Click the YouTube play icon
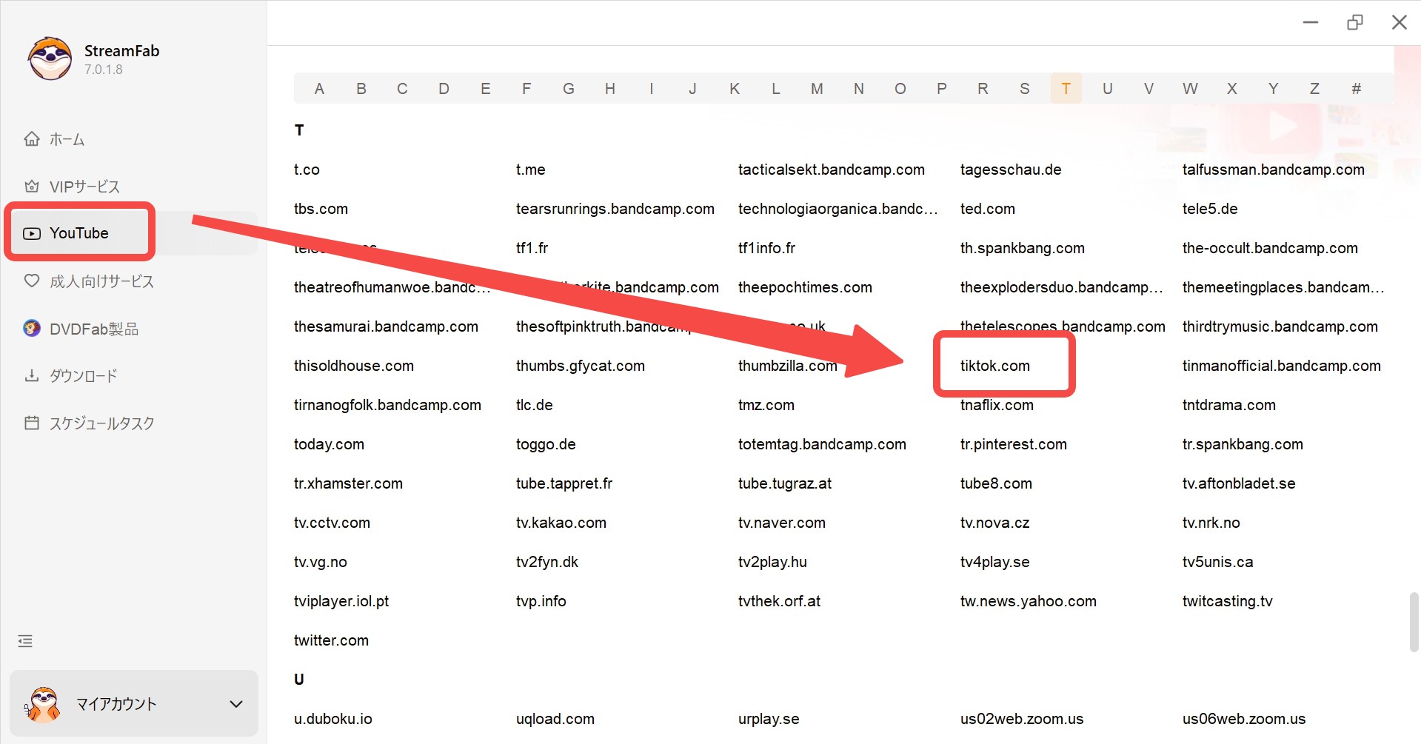Image resolution: width=1421 pixels, height=744 pixels. [32, 233]
